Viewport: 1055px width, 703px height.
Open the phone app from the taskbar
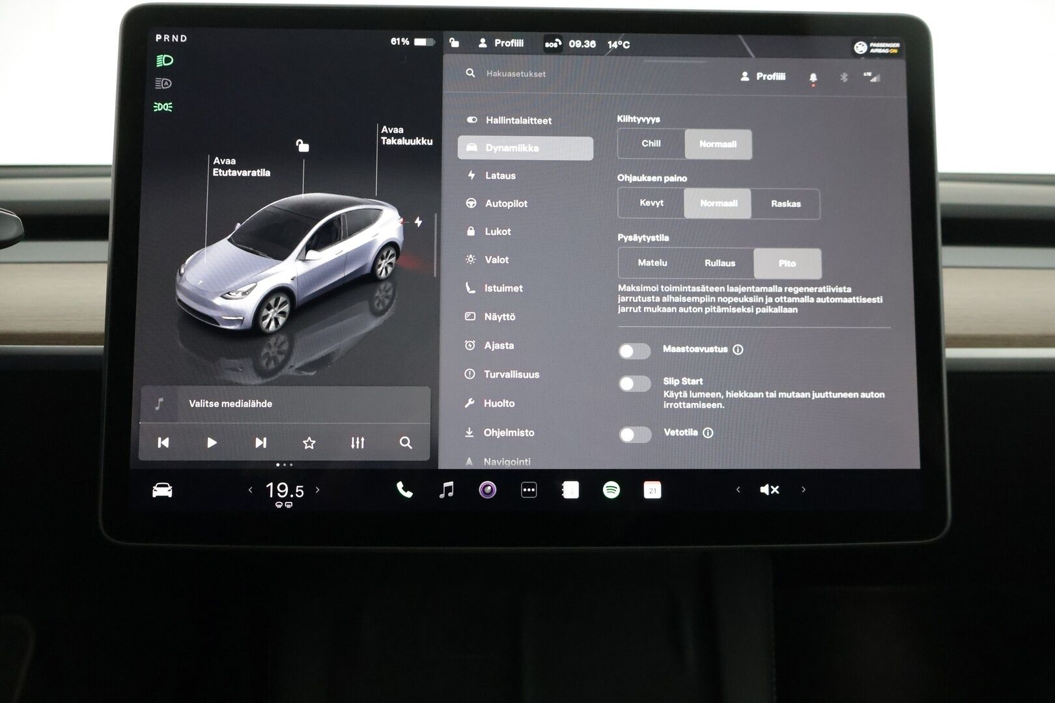404,489
